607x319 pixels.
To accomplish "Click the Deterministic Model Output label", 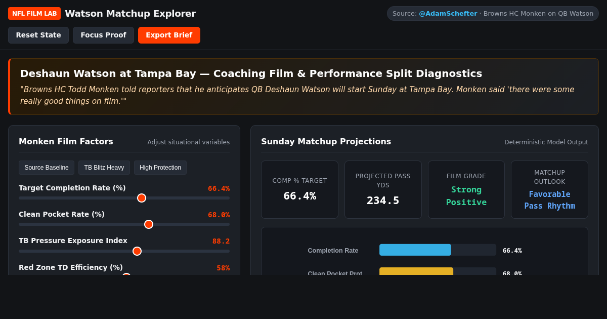I will coord(546,142).
